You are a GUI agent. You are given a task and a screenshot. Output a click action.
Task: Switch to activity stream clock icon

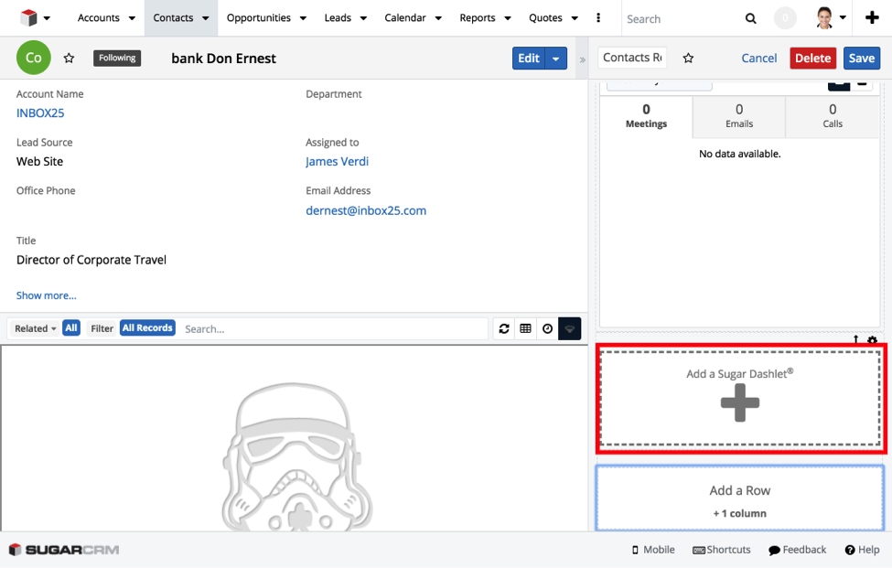[x=547, y=328]
